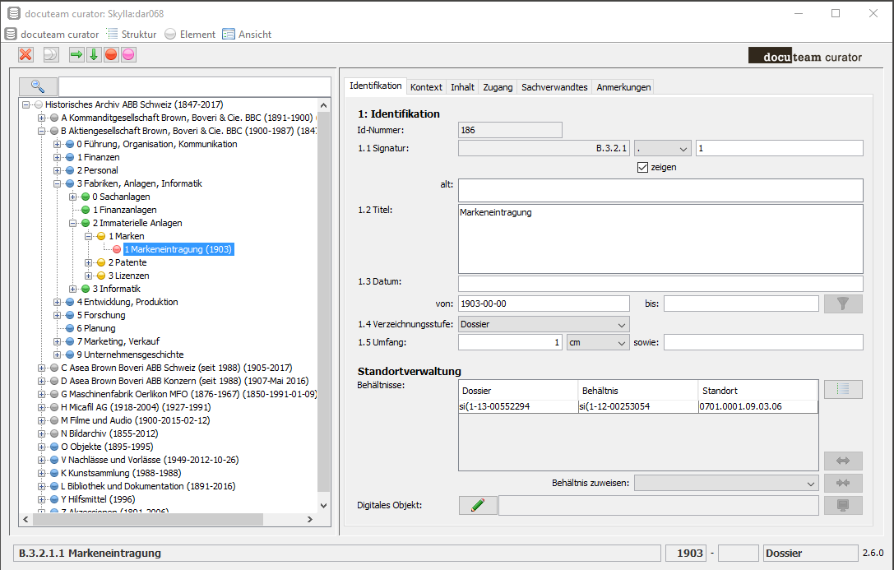This screenshot has height=570, width=894.
Task: Switch to the Kontext tab
Action: pyautogui.click(x=426, y=87)
